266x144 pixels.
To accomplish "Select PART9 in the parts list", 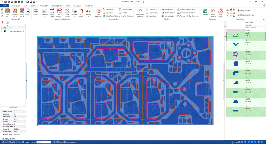I will coord(246,84).
